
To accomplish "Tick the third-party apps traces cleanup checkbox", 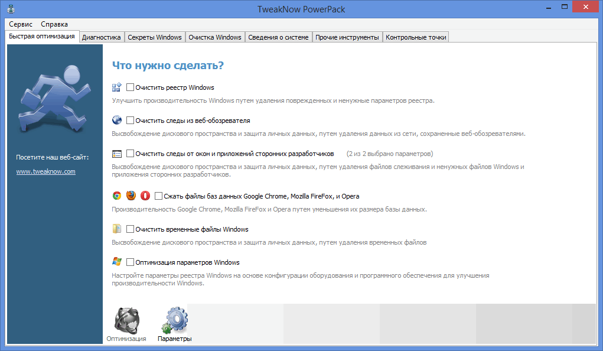I will click(131, 154).
